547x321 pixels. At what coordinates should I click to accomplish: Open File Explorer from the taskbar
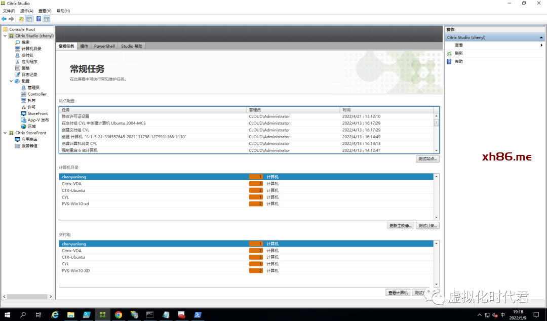pos(71,315)
